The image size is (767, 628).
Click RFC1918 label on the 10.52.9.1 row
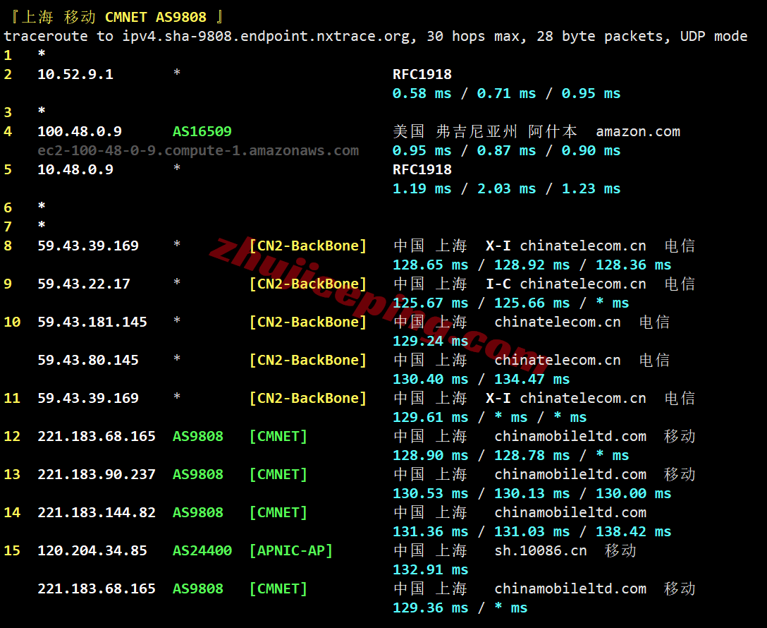coord(422,74)
